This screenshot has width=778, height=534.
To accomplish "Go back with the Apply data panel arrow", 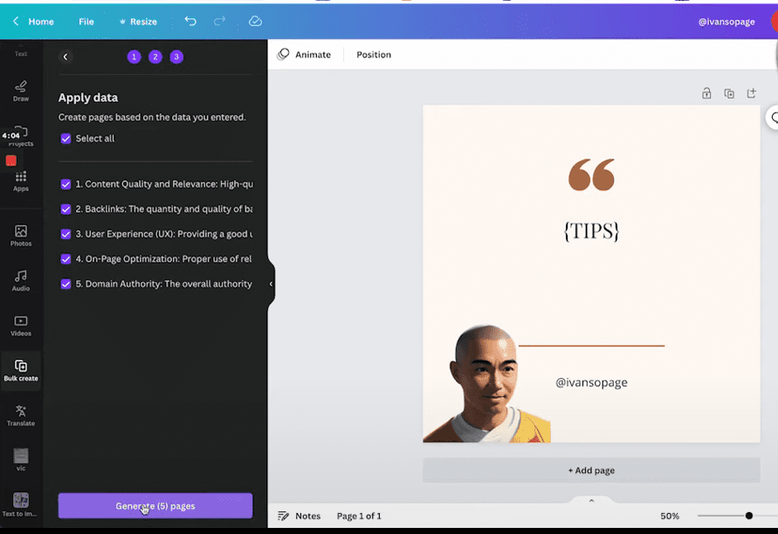I will pyautogui.click(x=65, y=57).
